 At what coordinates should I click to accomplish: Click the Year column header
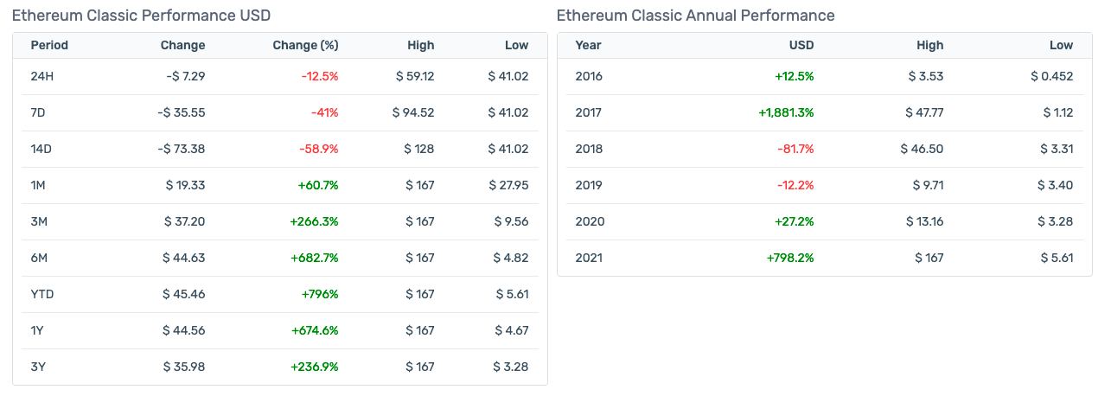tap(588, 45)
